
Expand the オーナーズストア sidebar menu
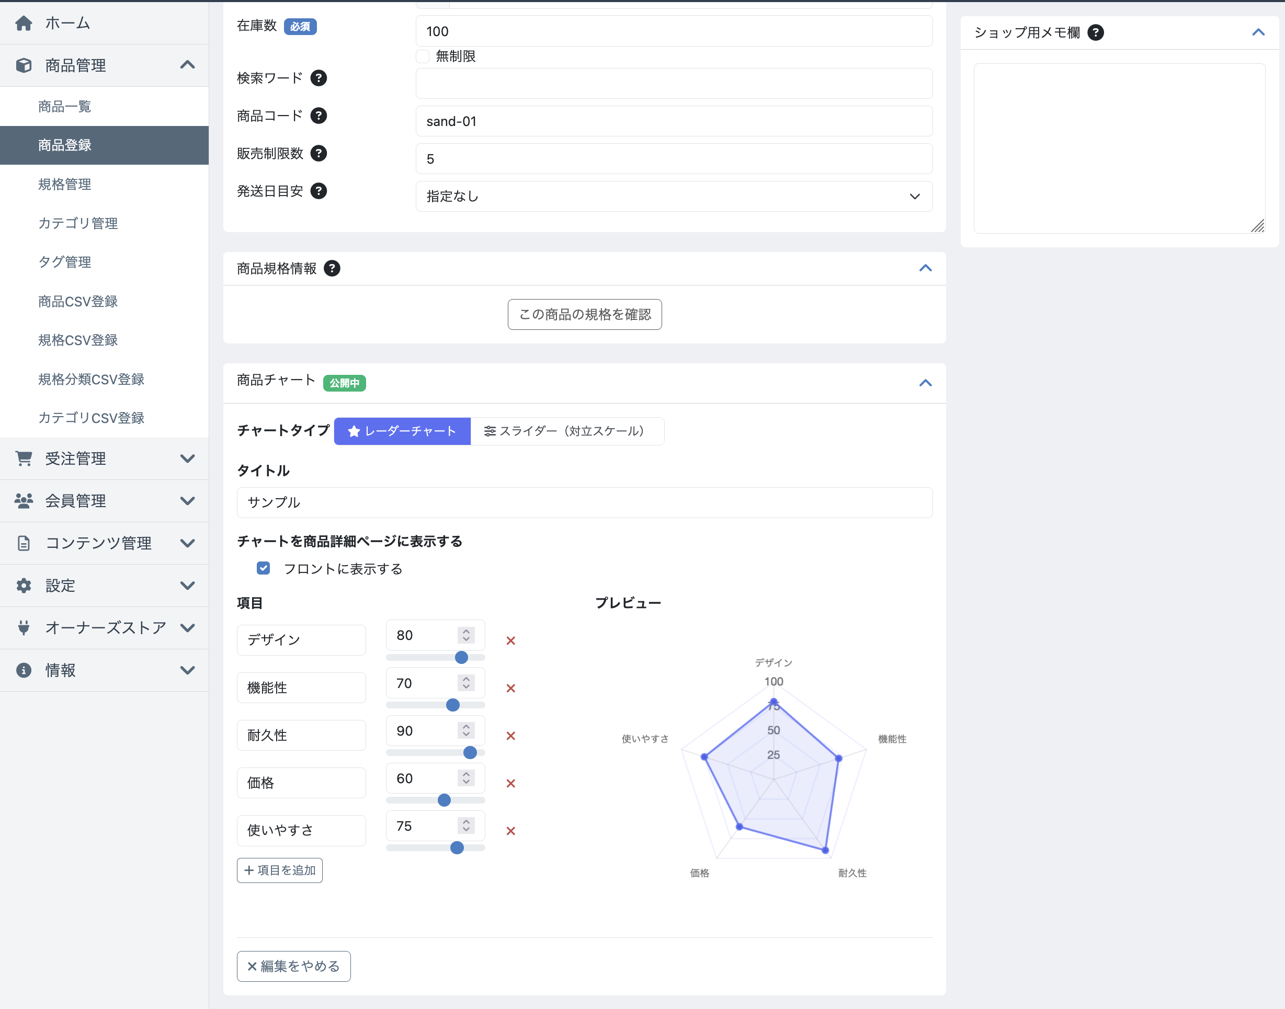point(187,627)
